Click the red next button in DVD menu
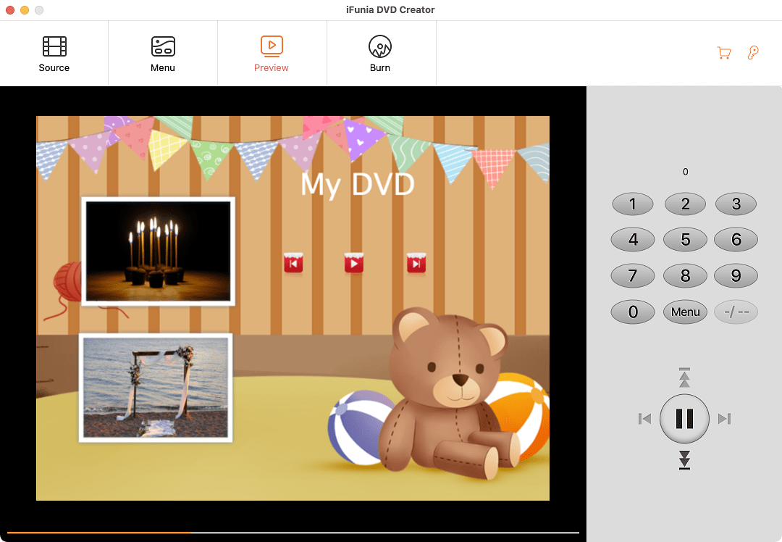 (x=416, y=263)
